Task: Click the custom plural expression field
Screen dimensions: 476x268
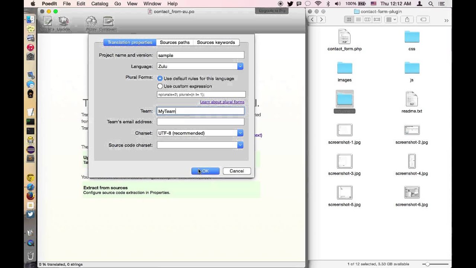Action: point(201,95)
